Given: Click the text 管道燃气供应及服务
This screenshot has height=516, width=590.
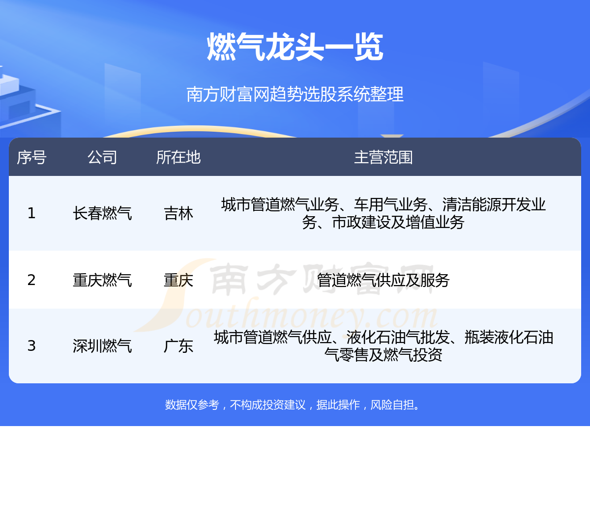Looking at the screenshot, I should (x=383, y=280).
